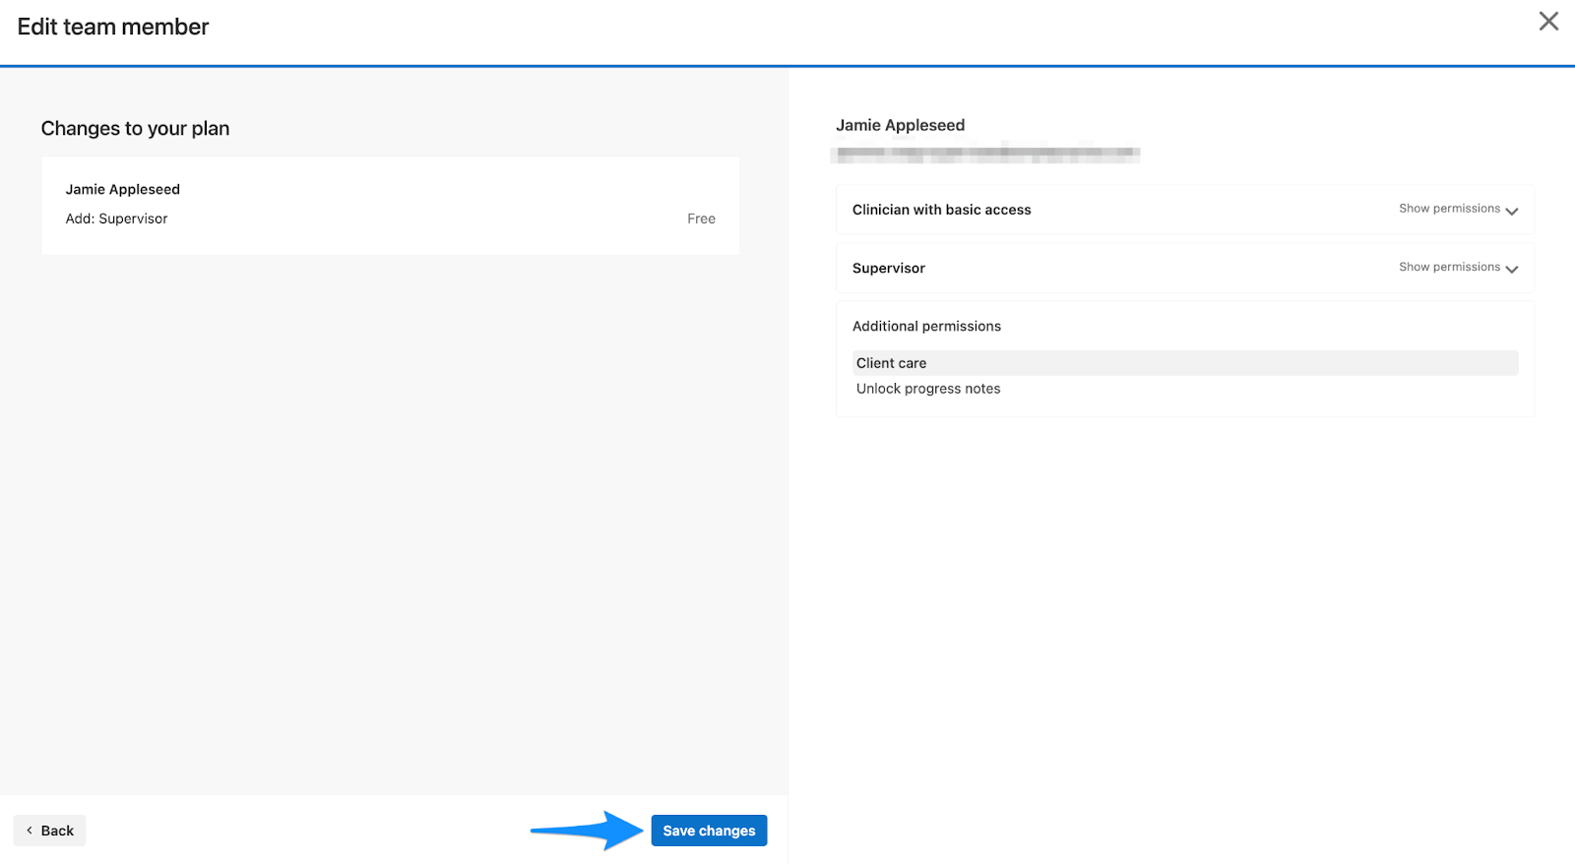Click the Save changes button

(x=709, y=831)
